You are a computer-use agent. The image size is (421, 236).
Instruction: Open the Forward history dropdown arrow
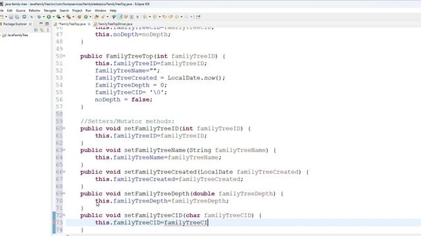(191, 17)
